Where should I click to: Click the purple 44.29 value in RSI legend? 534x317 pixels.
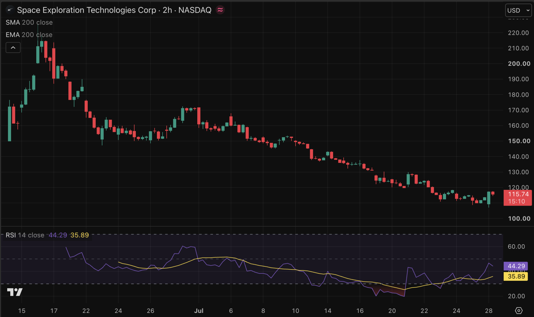(x=58, y=235)
